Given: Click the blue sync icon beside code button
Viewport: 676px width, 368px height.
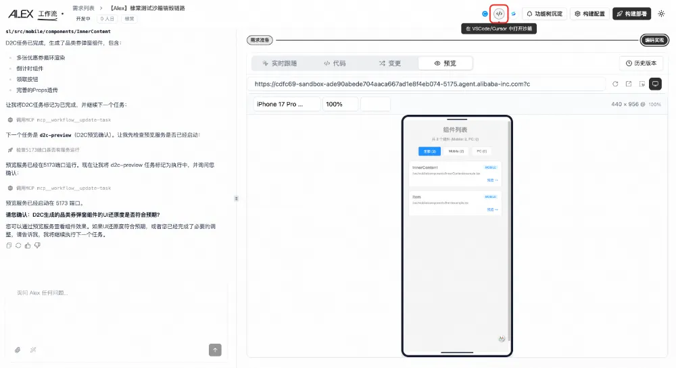Looking at the screenshot, I should click(514, 14).
